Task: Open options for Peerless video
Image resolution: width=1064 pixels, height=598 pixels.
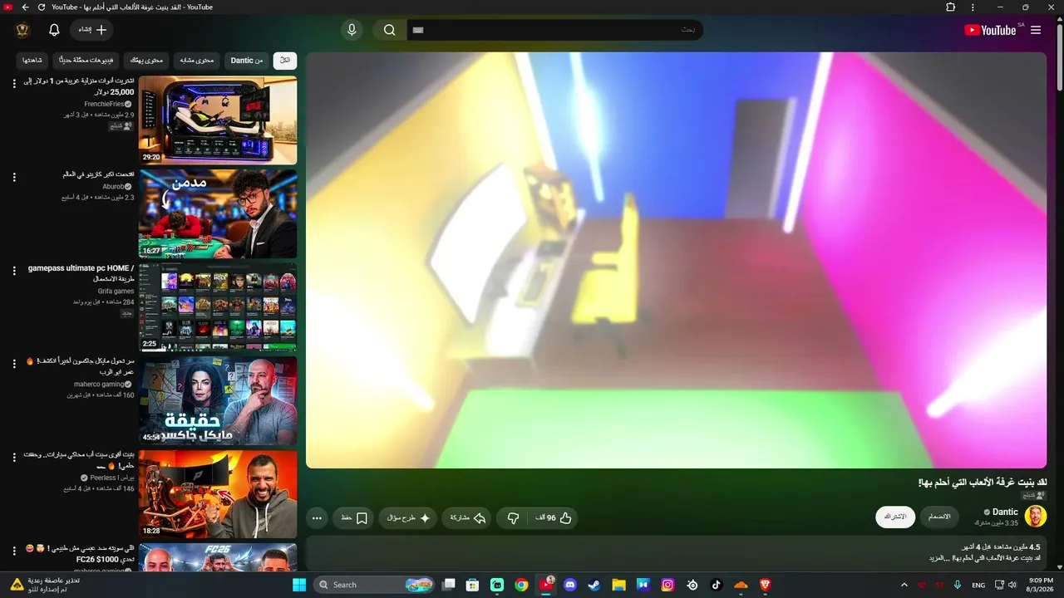Action: [13, 458]
